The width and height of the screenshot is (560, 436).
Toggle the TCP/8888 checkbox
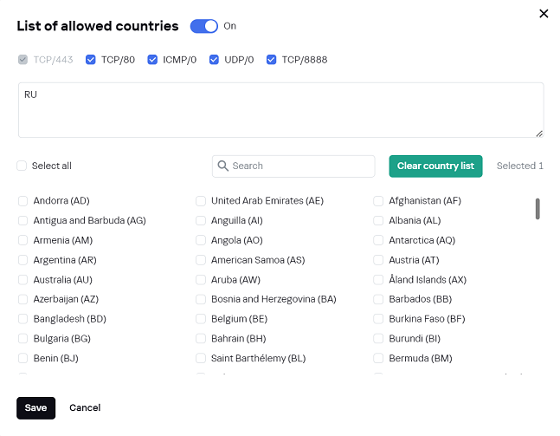tap(272, 60)
